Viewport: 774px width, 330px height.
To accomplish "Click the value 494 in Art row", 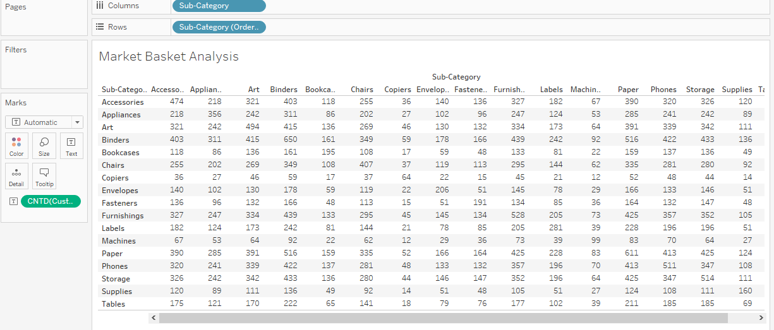I will [253, 127].
